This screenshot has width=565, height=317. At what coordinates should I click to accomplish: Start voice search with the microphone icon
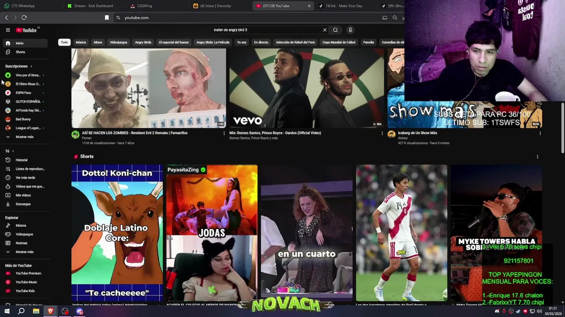click(x=350, y=30)
